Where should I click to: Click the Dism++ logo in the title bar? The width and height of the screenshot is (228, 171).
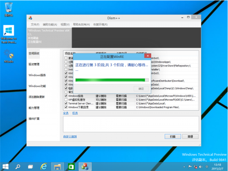click(30, 18)
